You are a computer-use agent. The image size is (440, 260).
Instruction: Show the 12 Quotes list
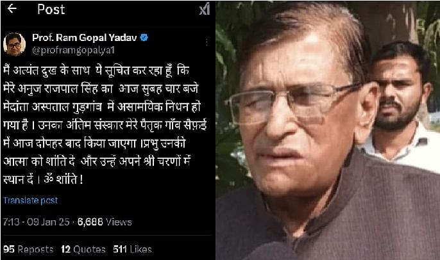pos(83,249)
